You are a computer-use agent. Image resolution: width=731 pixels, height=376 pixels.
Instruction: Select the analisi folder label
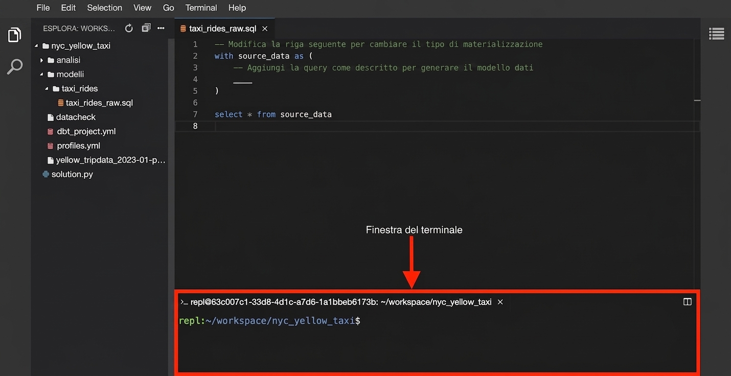click(x=68, y=60)
